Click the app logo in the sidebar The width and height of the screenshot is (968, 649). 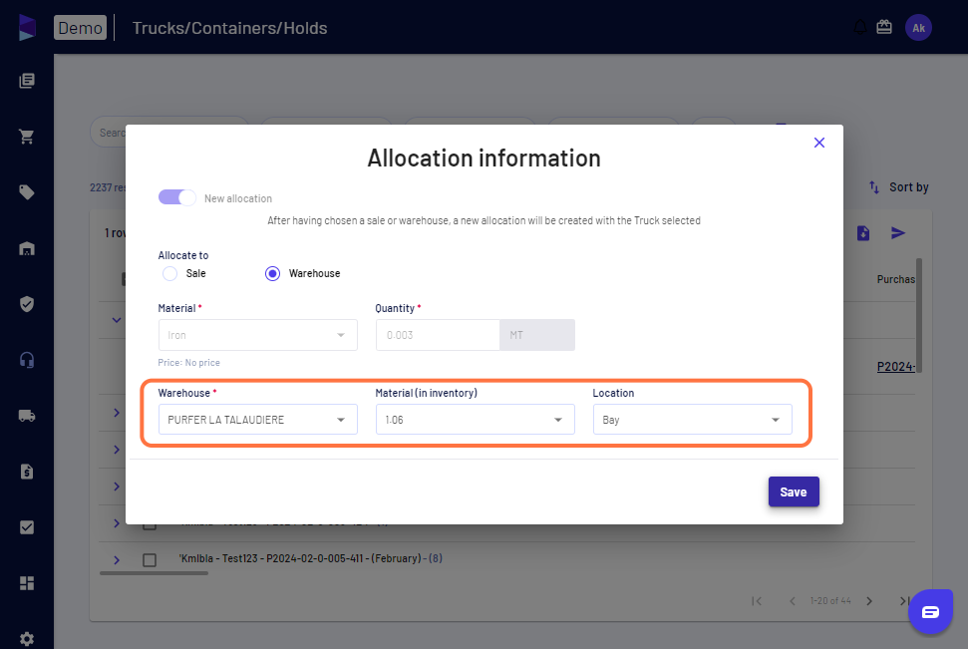tap(27, 28)
